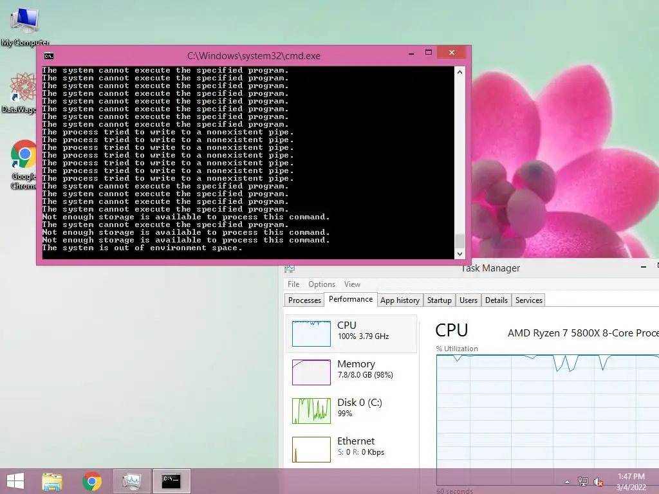Click the % Utilization label
Image resolution: width=659 pixels, height=494 pixels.
coord(457,349)
